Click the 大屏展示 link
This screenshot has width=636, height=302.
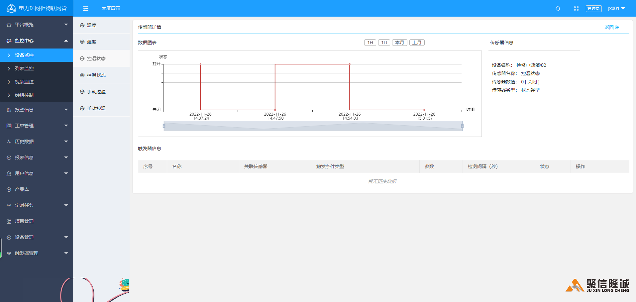tap(111, 9)
